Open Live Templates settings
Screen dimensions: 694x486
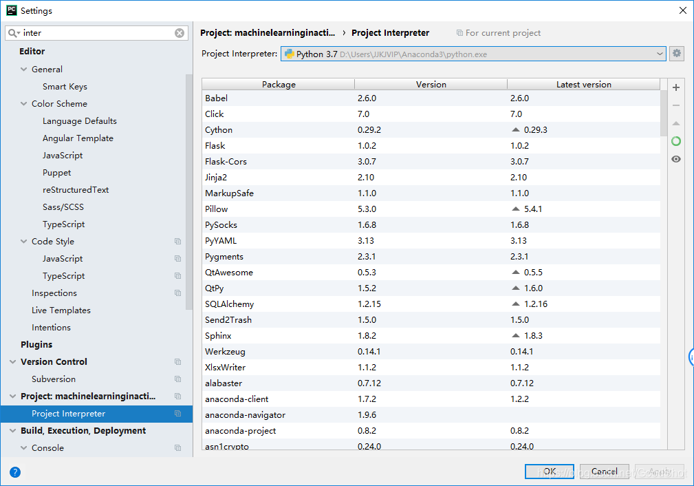click(x=61, y=310)
